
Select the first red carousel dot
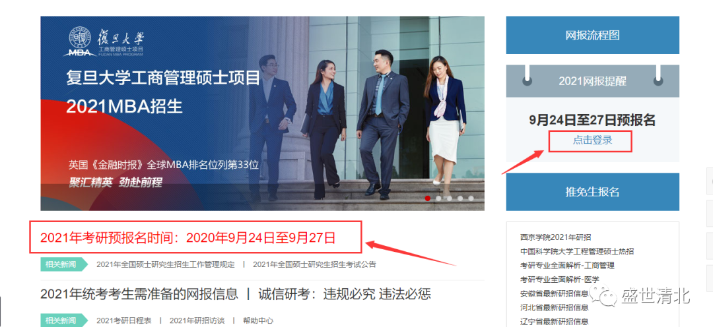(x=428, y=198)
